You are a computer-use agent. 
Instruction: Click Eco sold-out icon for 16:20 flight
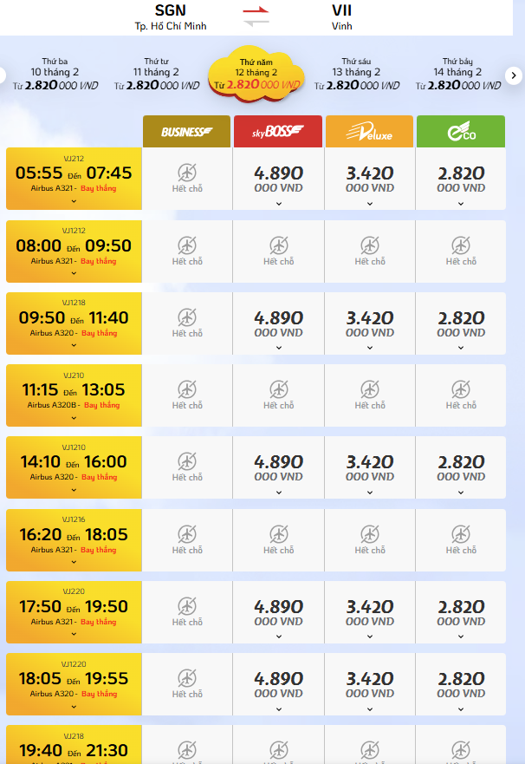point(461,533)
